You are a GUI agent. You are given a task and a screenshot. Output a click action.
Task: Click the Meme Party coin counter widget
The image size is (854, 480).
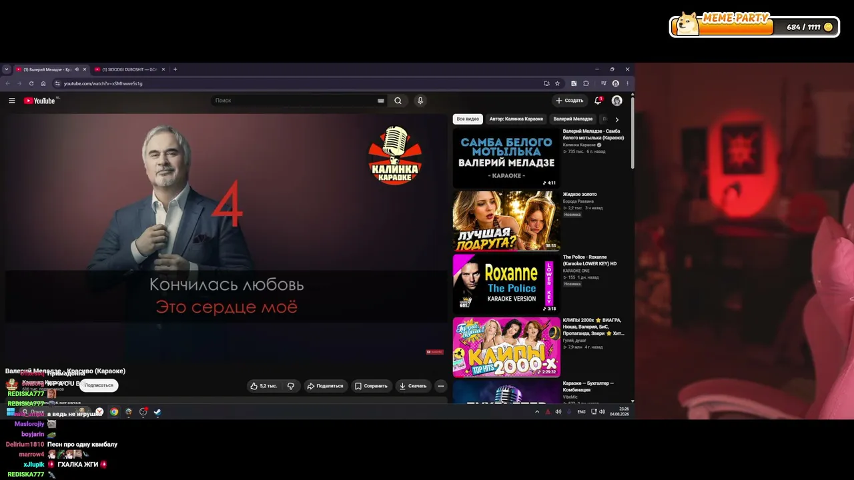click(x=754, y=25)
